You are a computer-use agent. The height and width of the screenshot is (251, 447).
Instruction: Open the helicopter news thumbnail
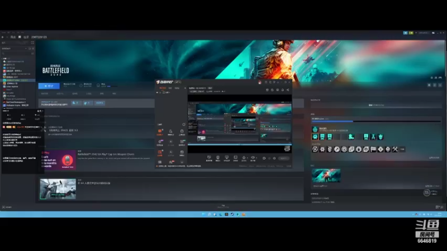click(x=58, y=189)
